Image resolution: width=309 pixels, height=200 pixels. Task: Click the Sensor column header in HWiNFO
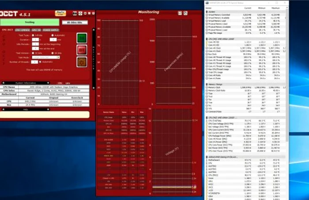(208, 8)
